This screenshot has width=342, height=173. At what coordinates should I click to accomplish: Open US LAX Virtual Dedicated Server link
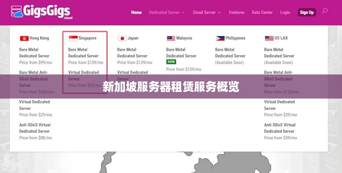[279, 105]
